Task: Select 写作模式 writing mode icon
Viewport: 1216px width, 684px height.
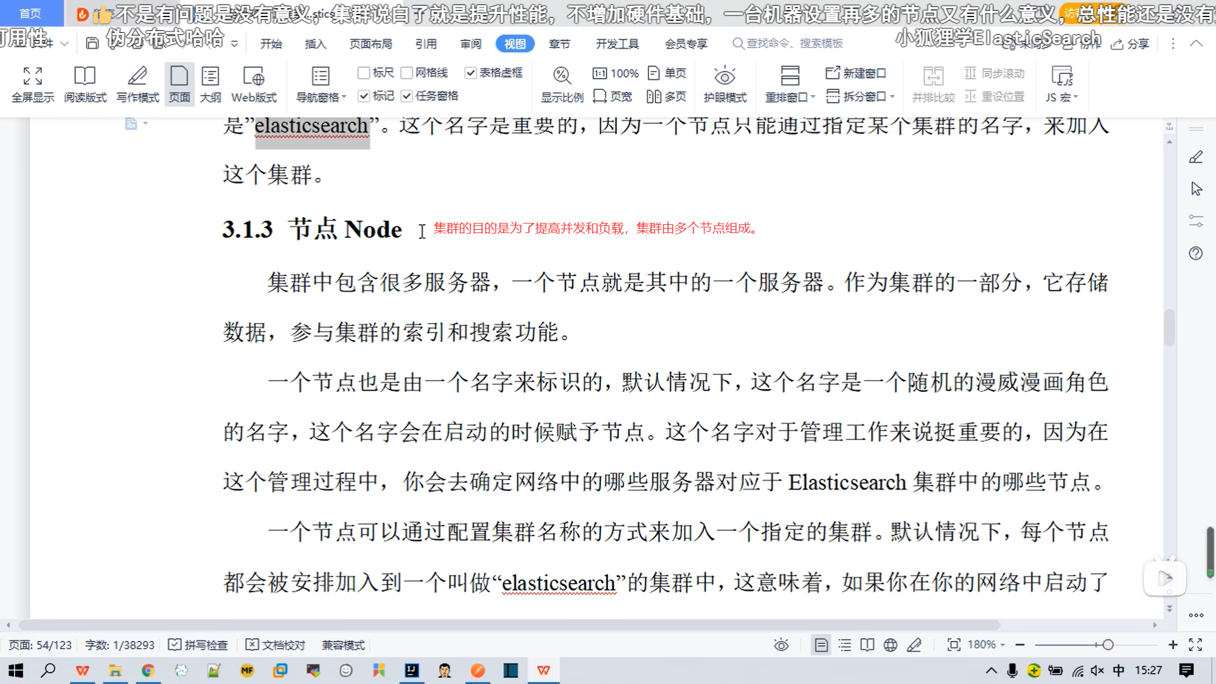Action: [x=137, y=76]
